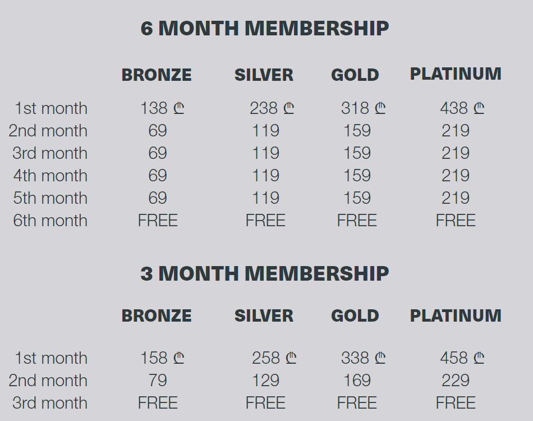This screenshot has width=533, height=421.
Task: Click the lari currency icon beside 338
Action: click(380, 358)
